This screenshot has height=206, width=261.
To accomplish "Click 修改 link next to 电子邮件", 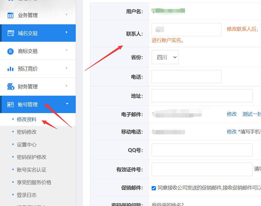I will click(x=232, y=114).
